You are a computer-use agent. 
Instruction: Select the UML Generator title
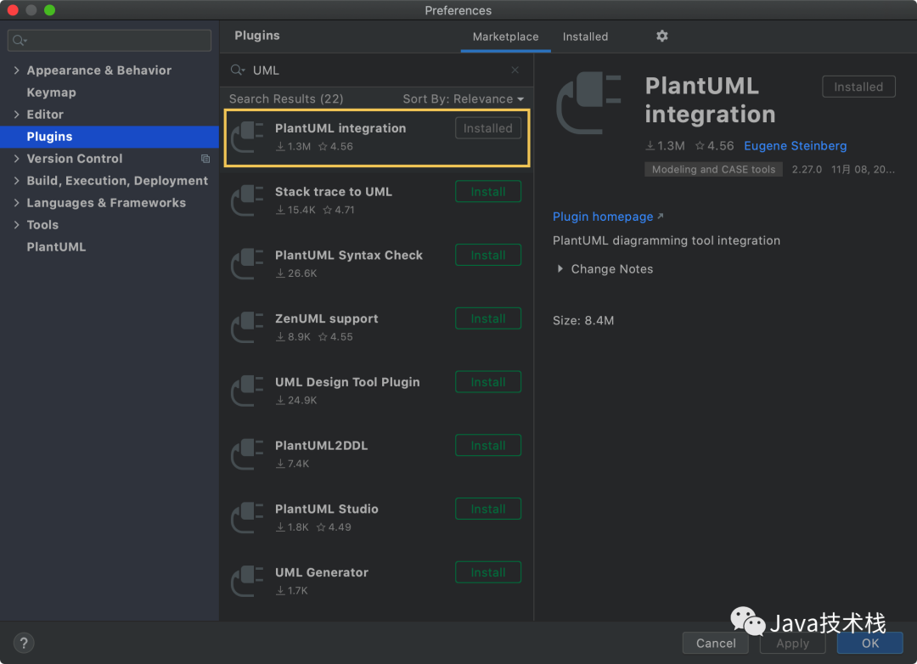click(322, 573)
